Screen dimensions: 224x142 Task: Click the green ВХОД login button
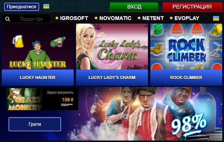(134, 7)
